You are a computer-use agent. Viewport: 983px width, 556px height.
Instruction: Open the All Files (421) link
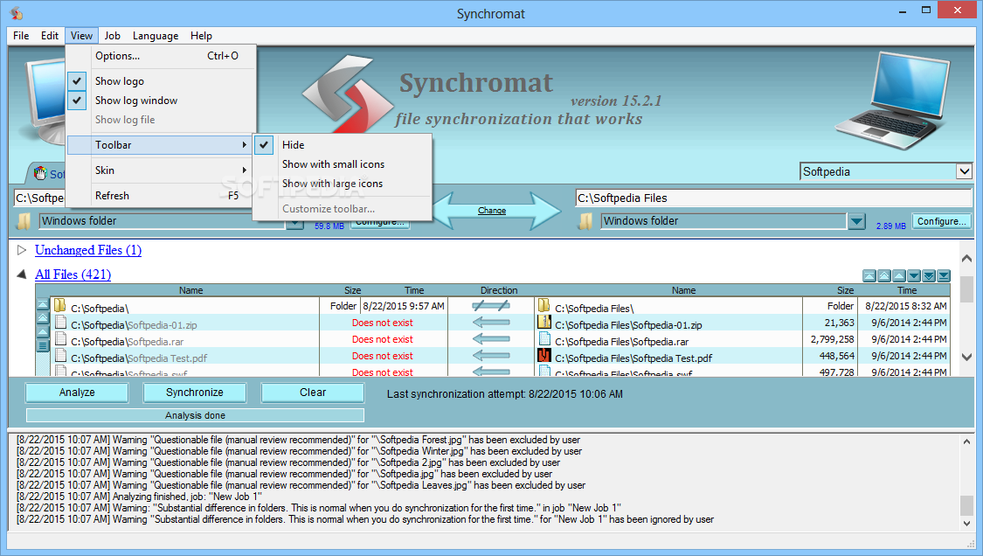(x=73, y=275)
